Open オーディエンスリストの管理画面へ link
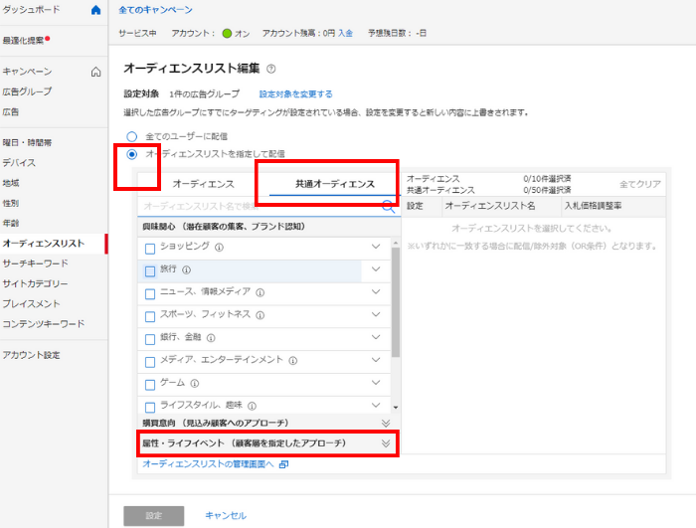This screenshot has width=696, height=528. [x=208, y=464]
